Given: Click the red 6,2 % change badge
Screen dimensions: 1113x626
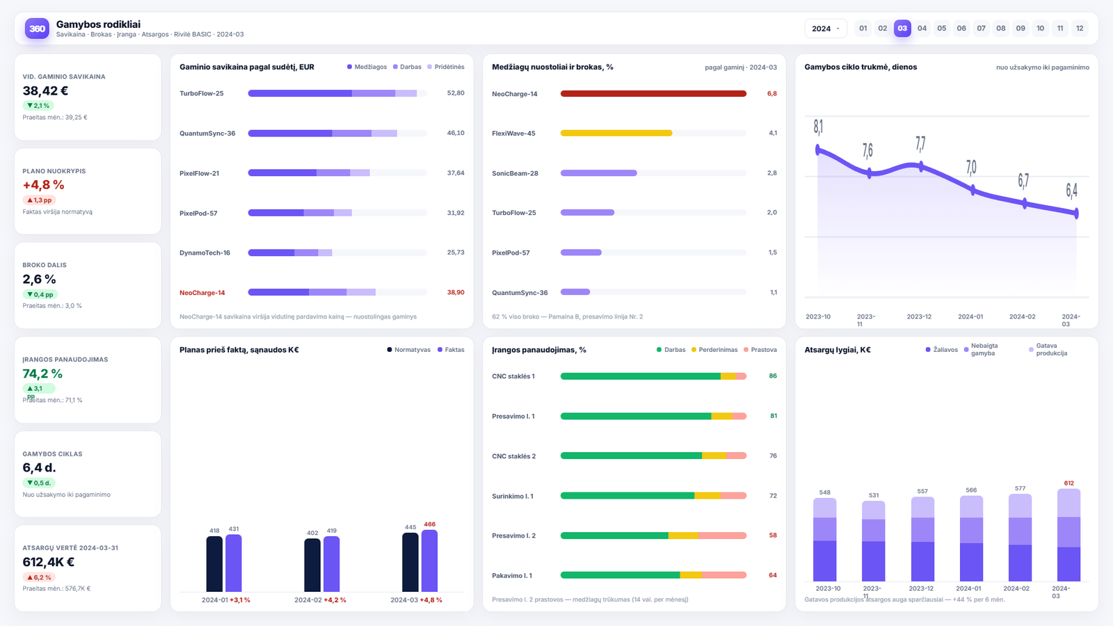Looking at the screenshot, I should point(39,577).
